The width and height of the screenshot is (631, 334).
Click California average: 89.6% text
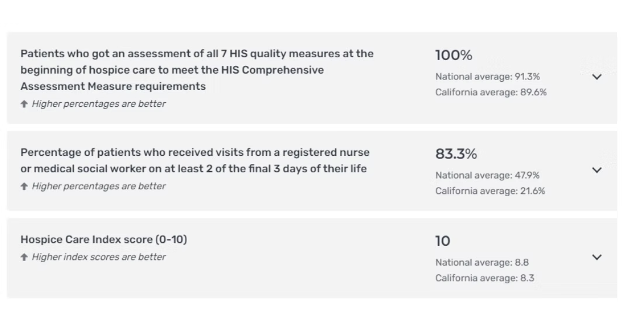tap(491, 92)
